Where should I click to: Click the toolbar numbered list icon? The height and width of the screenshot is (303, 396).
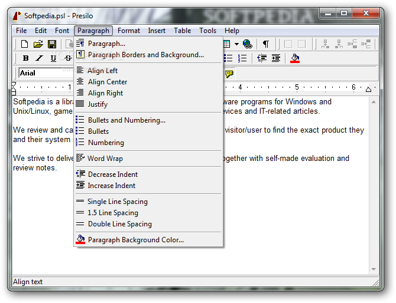(242, 58)
